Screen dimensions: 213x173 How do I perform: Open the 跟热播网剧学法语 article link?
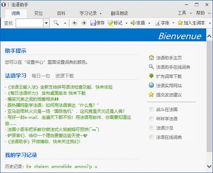click(x=53, y=105)
